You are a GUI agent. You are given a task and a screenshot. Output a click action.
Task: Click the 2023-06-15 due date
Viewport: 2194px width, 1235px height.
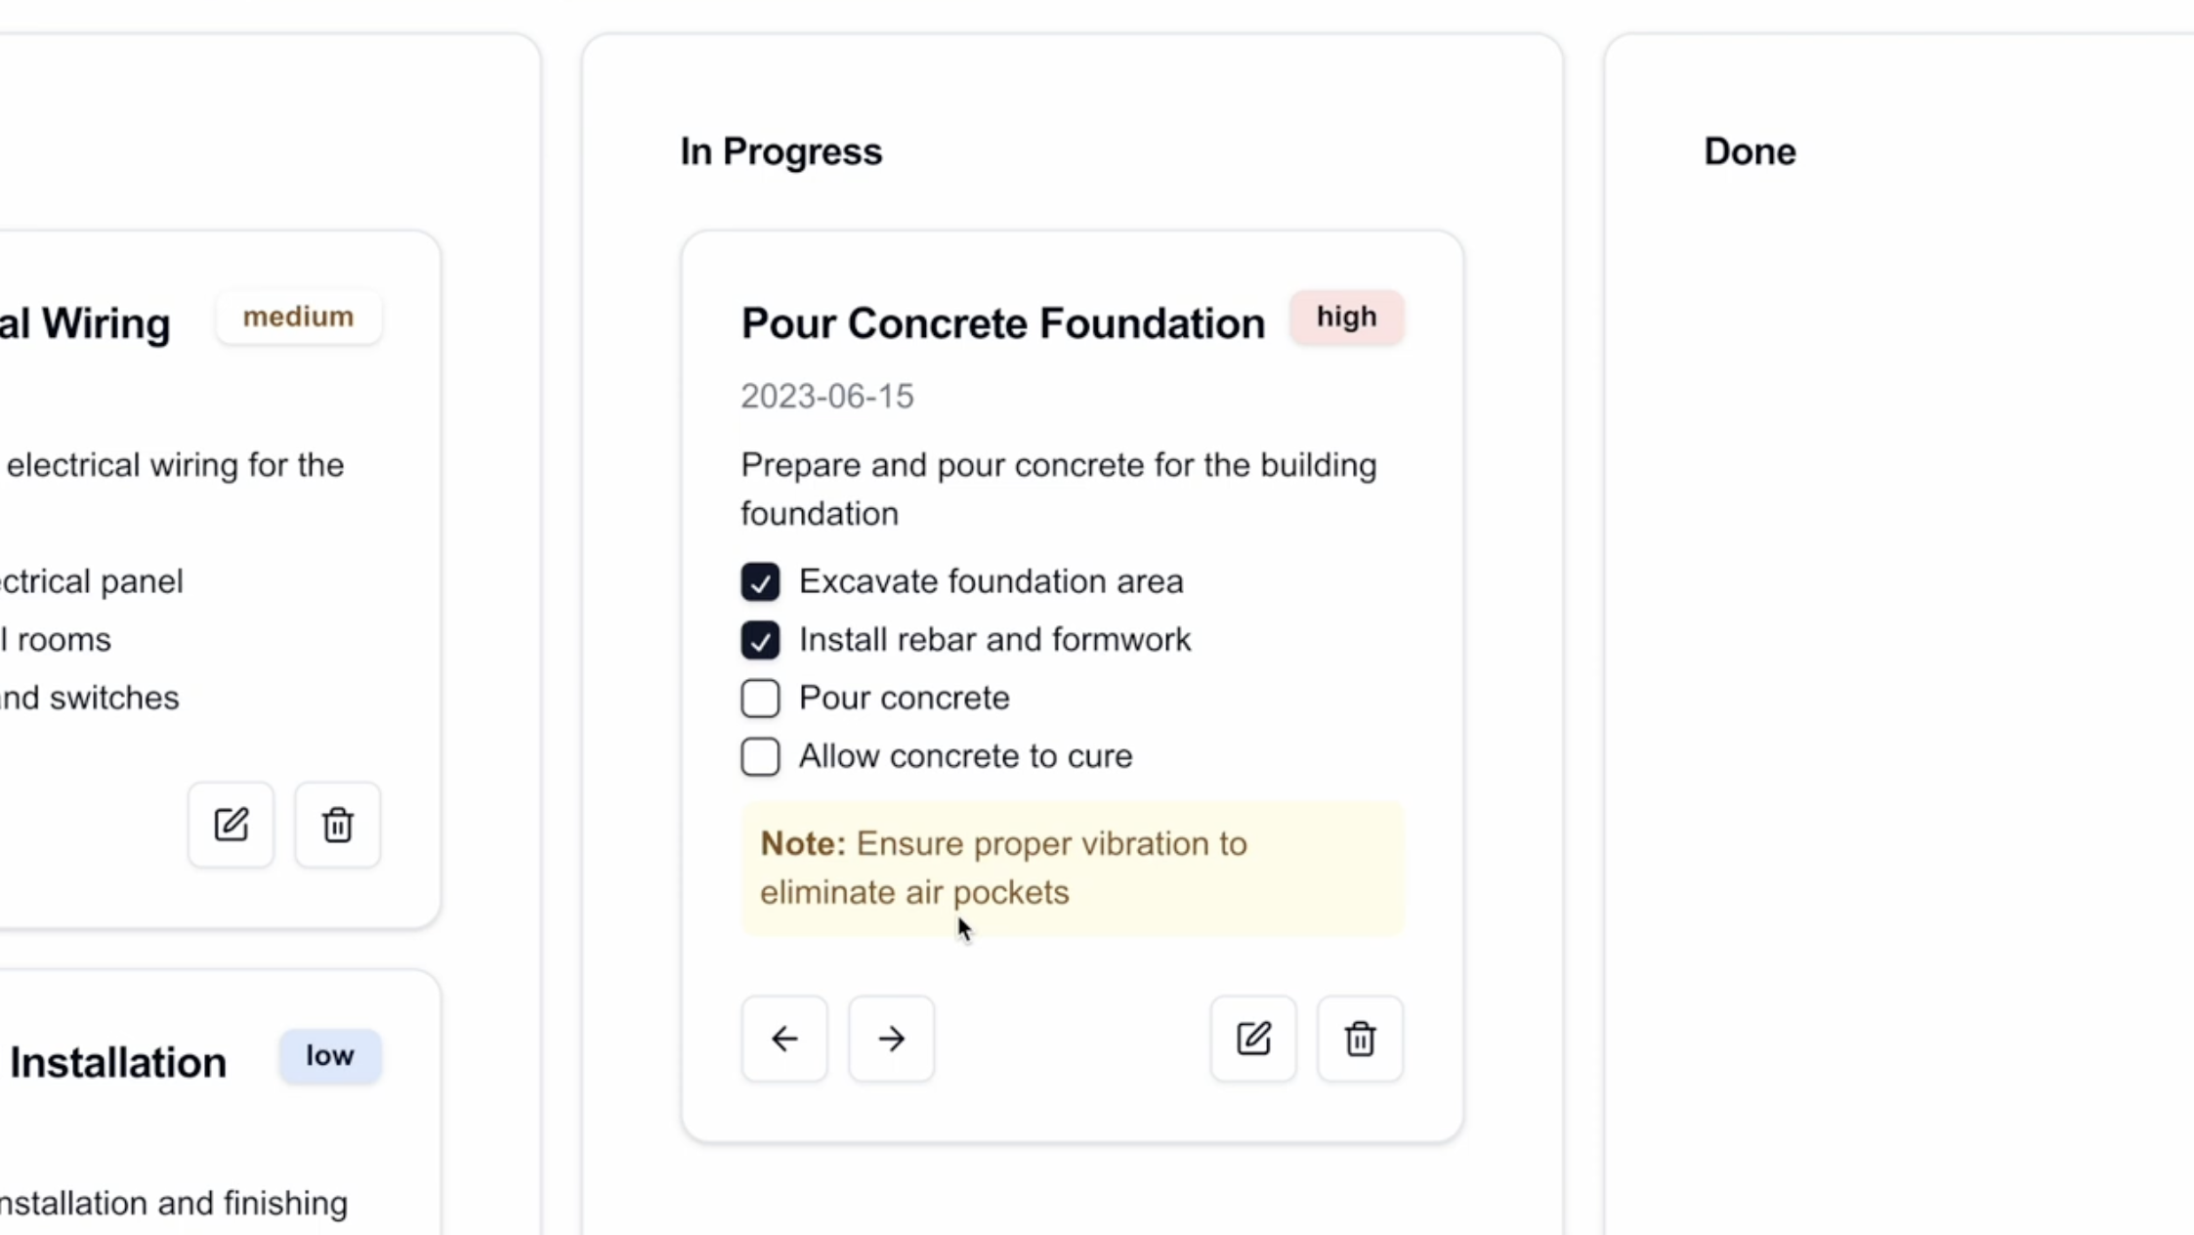point(825,396)
